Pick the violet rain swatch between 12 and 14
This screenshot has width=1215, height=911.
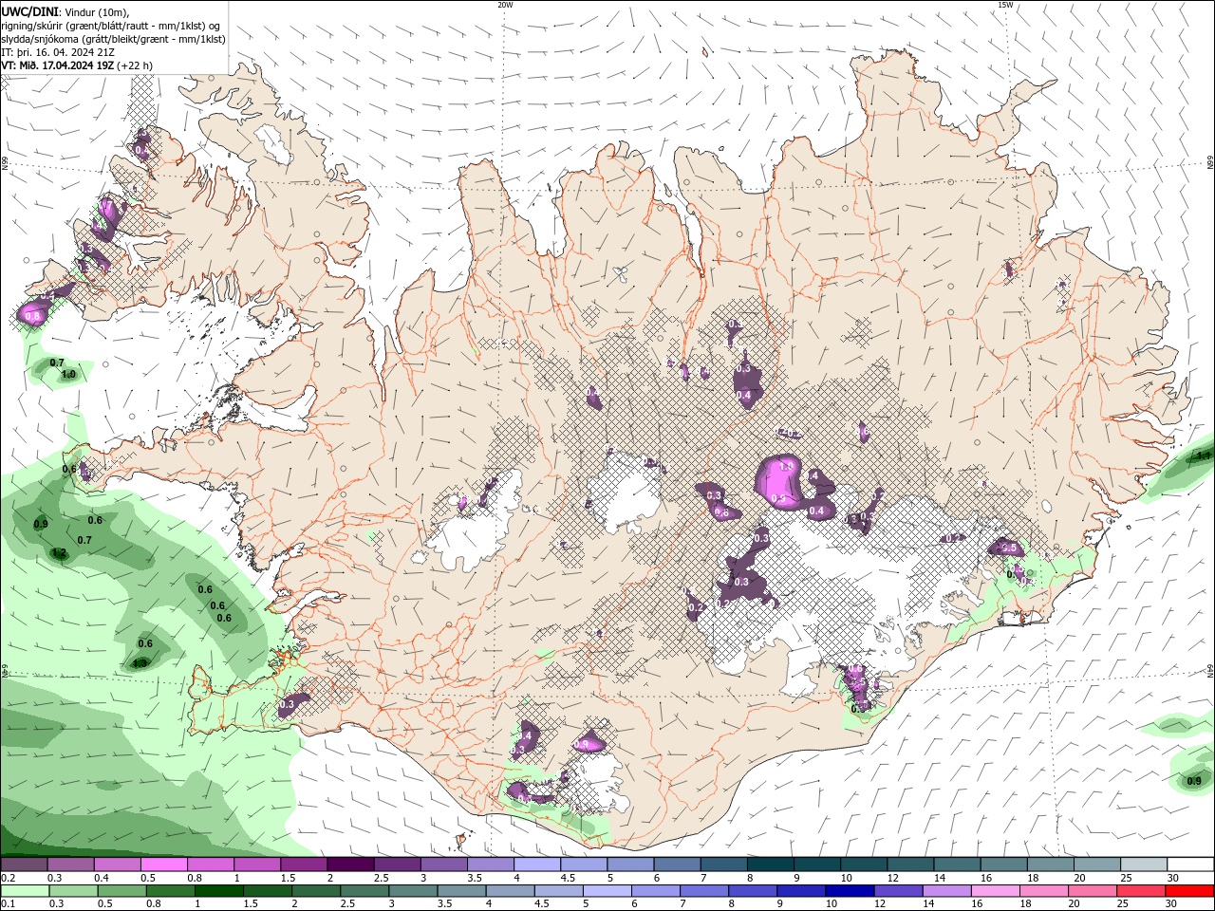tap(897, 891)
